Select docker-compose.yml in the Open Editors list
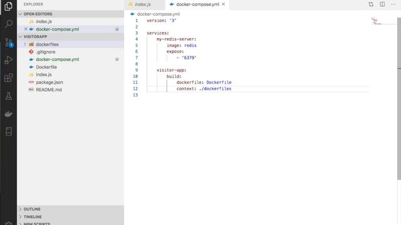The height and width of the screenshot is (225, 401). coord(71,29)
